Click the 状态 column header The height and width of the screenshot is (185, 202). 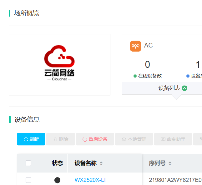click(57, 163)
